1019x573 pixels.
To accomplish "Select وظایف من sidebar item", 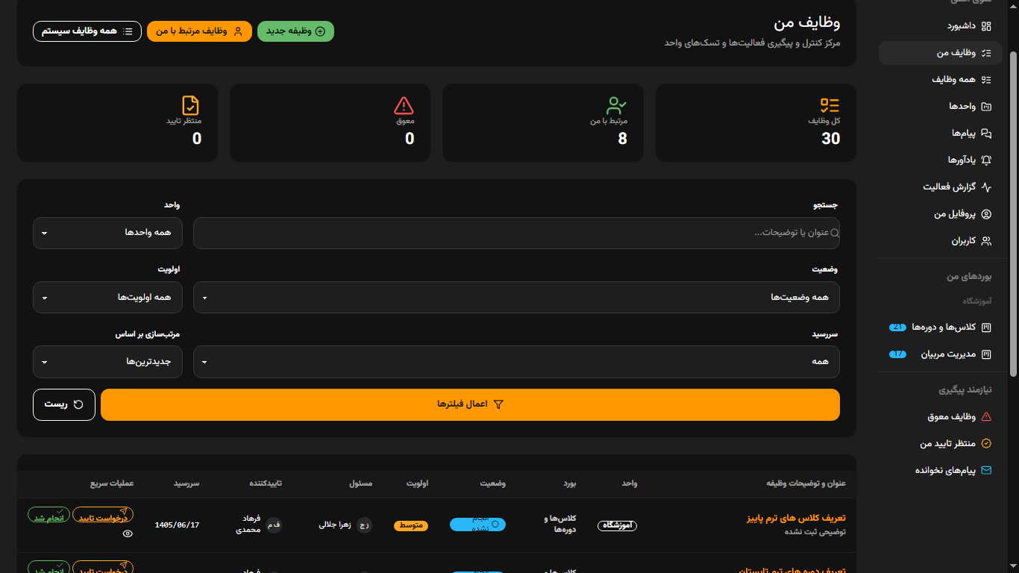I will pos(941,53).
